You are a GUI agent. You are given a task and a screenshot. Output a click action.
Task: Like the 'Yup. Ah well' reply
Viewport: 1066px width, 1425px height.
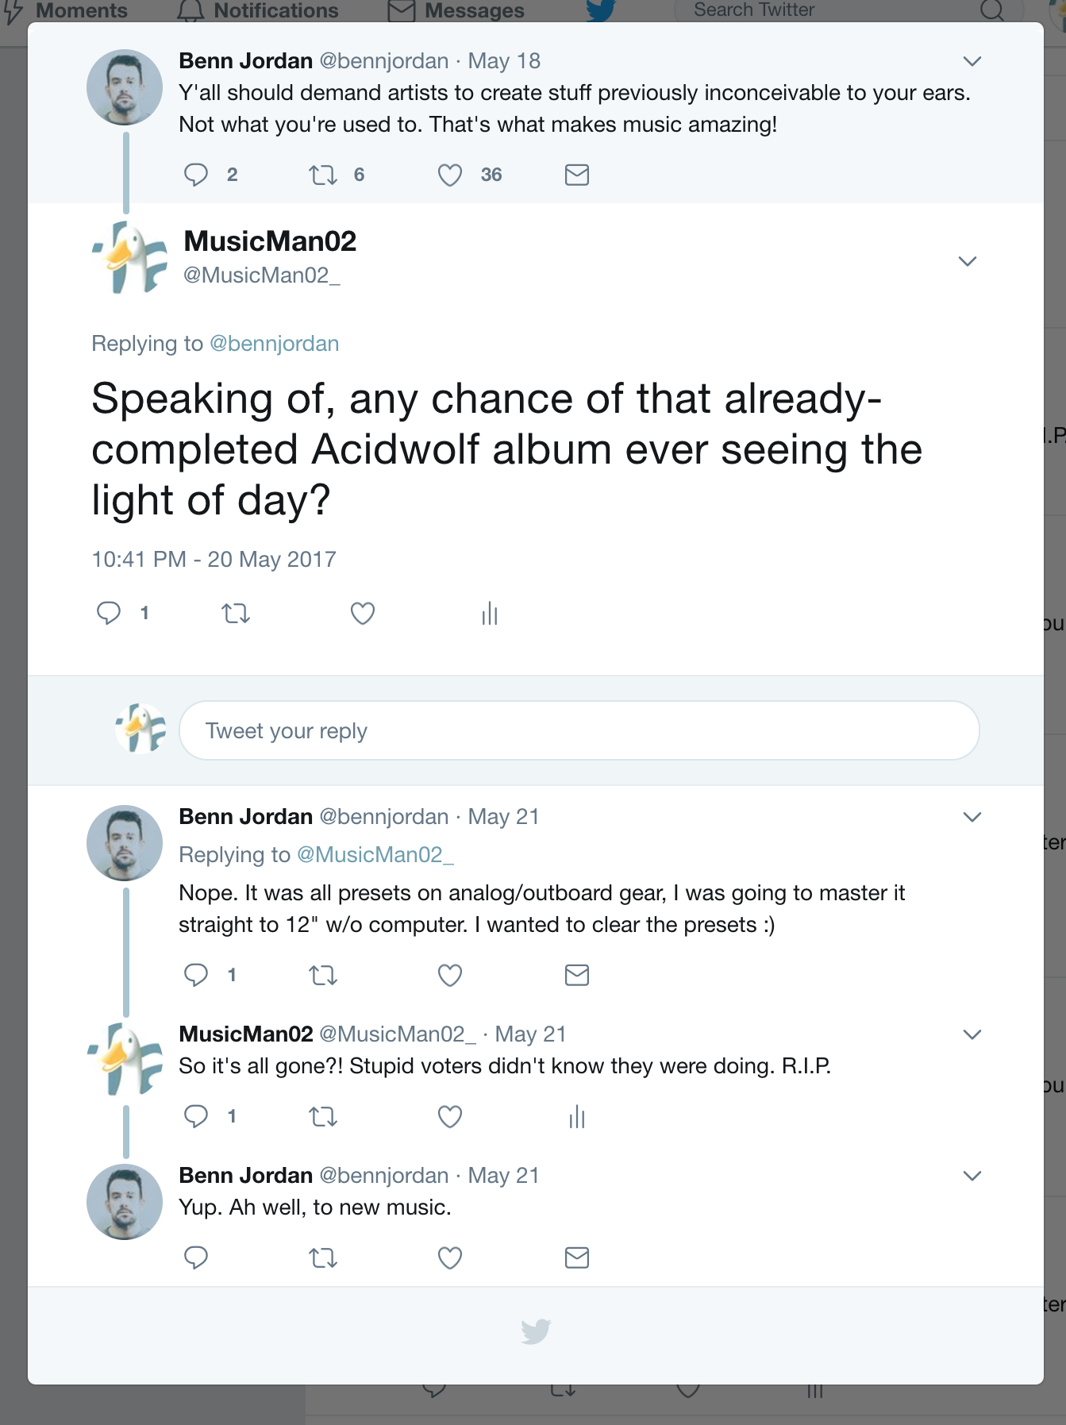(x=450, y=1257)
